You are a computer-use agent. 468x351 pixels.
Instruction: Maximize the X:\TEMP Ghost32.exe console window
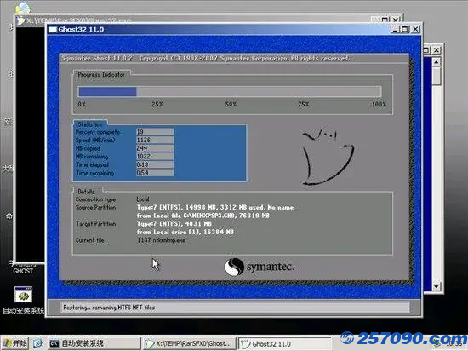point(385,20)
